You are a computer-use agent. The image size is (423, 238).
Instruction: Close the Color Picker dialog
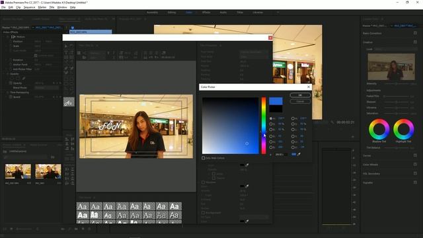pyautogui.click(x=309, y=87)
